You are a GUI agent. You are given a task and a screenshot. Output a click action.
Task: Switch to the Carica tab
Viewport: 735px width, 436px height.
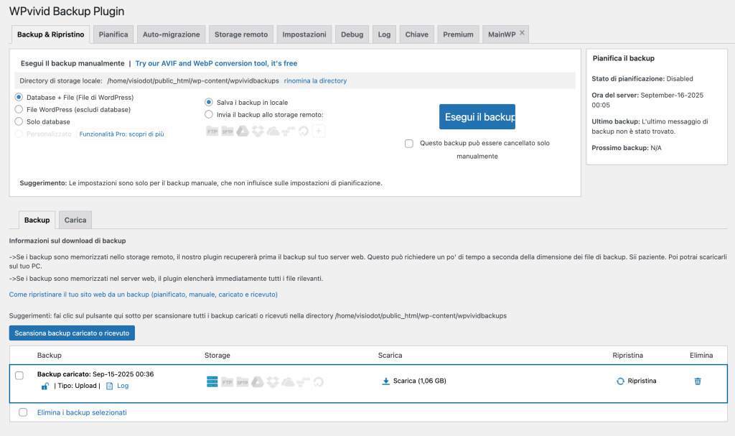(x=75, y=220)
